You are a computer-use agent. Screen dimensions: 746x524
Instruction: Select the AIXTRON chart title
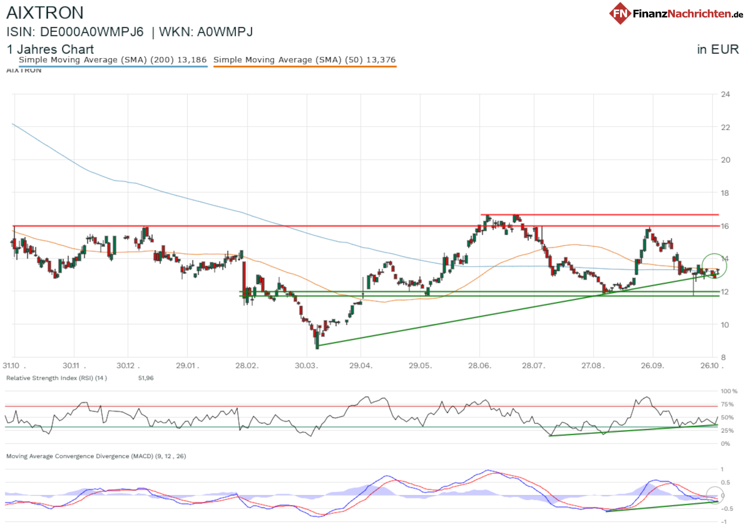click(x=45, y=13)
